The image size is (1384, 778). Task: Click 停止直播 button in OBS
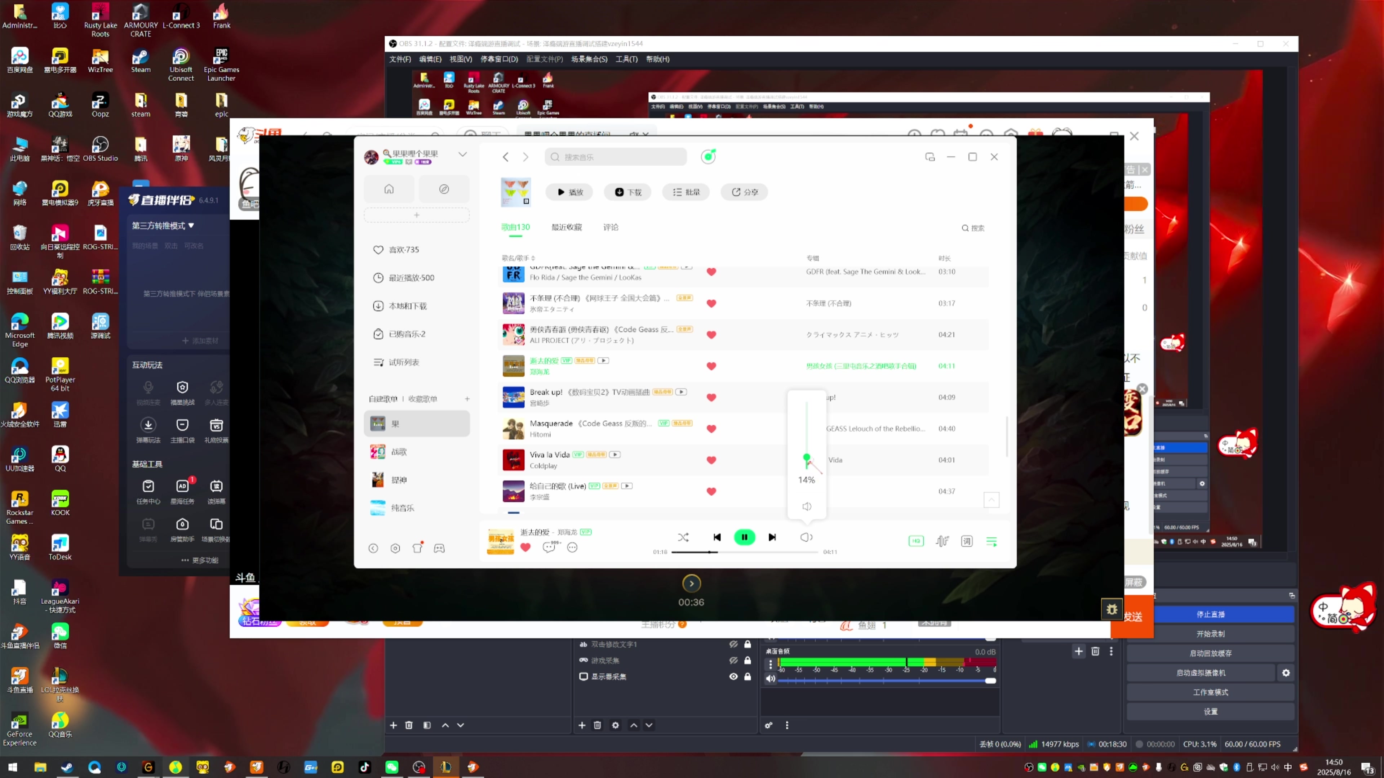coord(1211,614)
